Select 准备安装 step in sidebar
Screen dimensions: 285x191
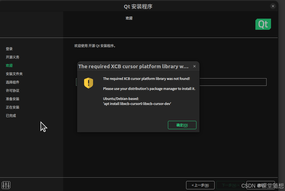pos(13,99)
